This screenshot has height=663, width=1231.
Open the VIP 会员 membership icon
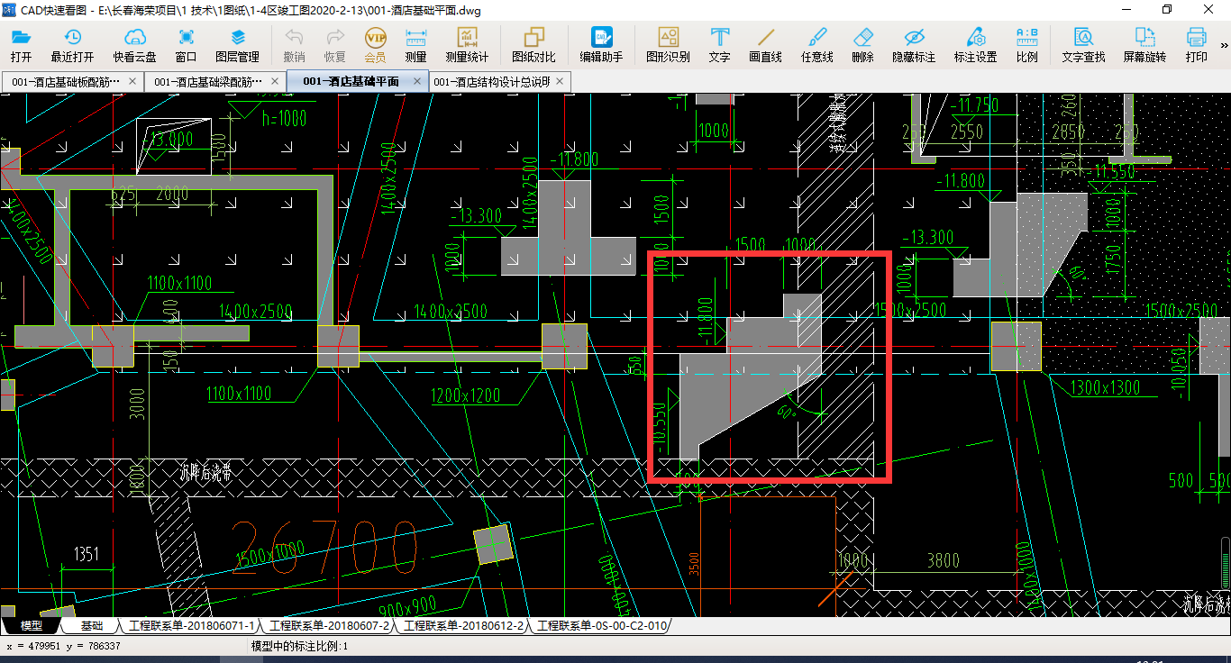(x=375, y=45)
